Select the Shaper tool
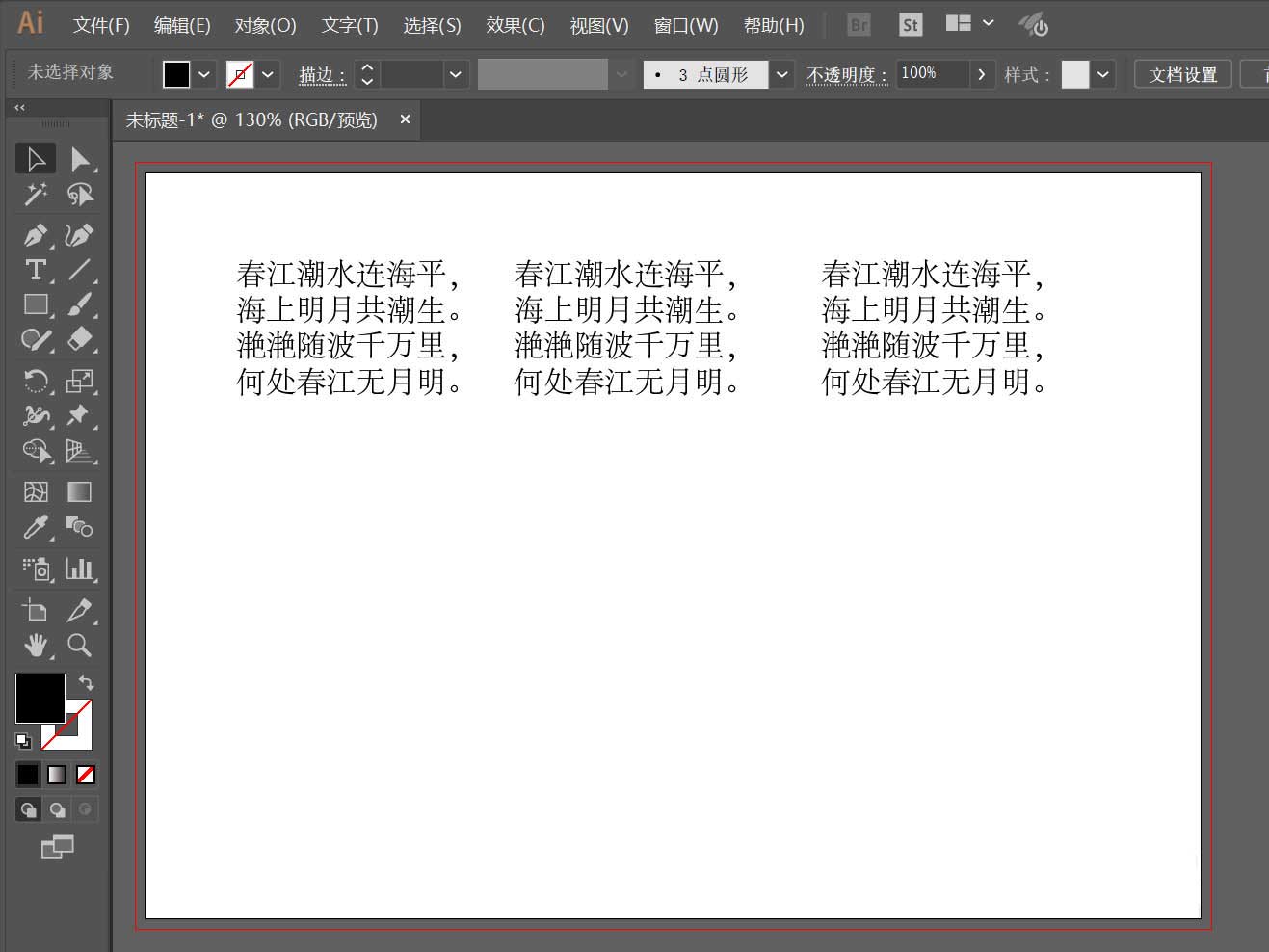1269x952 pixels. (36, 339)
